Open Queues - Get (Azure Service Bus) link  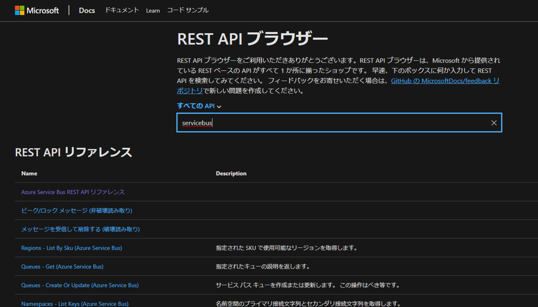62,267
